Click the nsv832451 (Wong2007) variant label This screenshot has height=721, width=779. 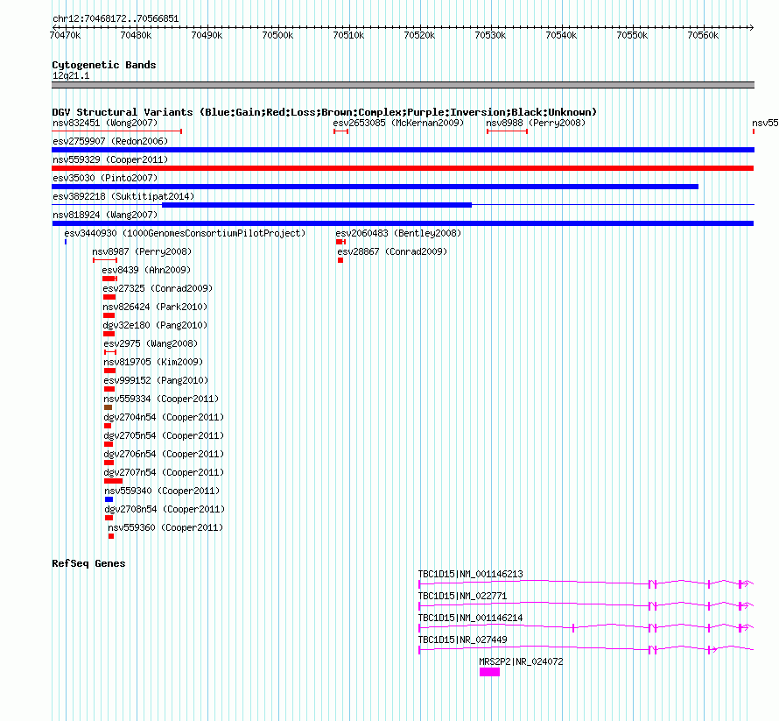click(105, 123)
